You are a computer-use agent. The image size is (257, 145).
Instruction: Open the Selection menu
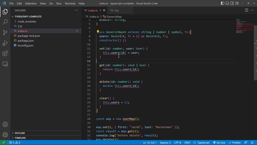pos(31,4)
